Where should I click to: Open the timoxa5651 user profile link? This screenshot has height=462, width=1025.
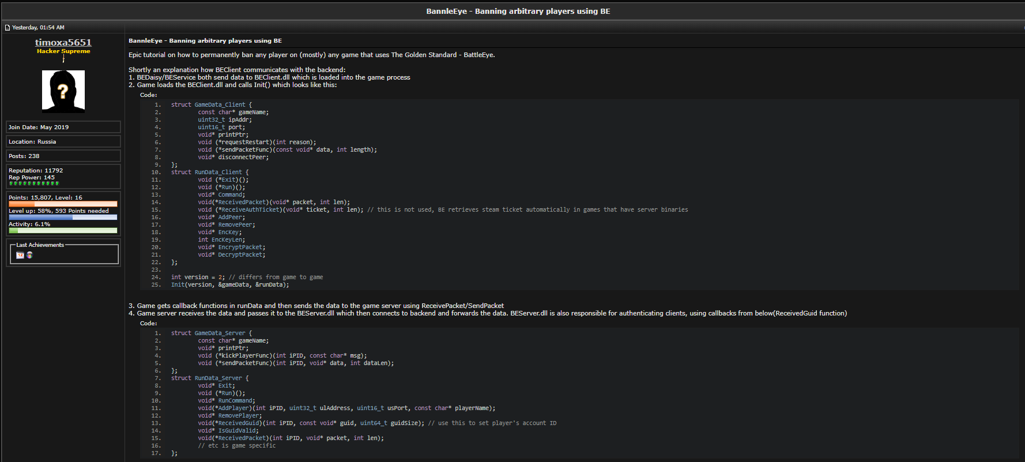[63, 42]
